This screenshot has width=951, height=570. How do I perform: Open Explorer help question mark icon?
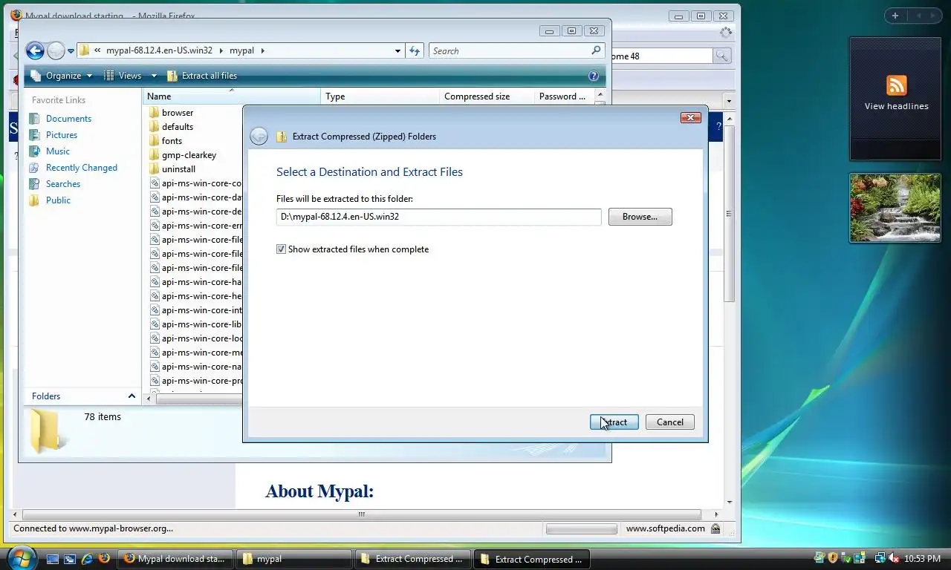point(594,76)
